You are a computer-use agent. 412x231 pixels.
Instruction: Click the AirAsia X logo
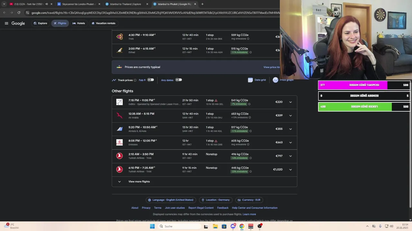point(119,129)
